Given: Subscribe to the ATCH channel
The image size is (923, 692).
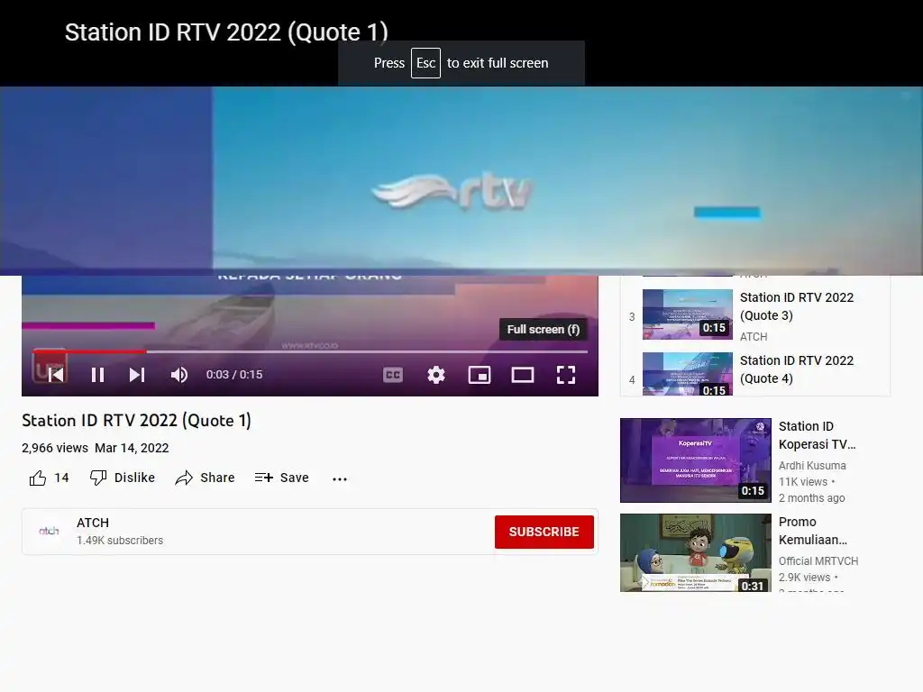Looking at the screenshot, I should pos(544,532).
